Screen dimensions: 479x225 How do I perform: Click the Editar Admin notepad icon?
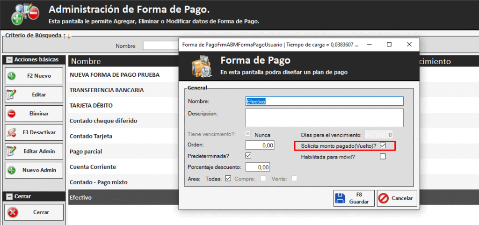[12, 151]
